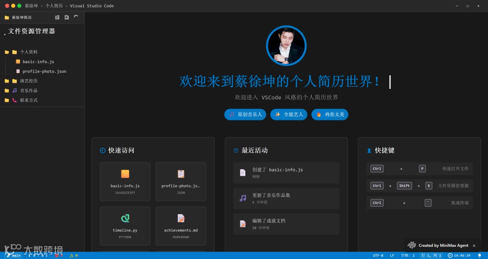Viewport: 488px width, 259px height.
Task: Click the chess piece icon beside 快捷键
Action: [369, 151]
